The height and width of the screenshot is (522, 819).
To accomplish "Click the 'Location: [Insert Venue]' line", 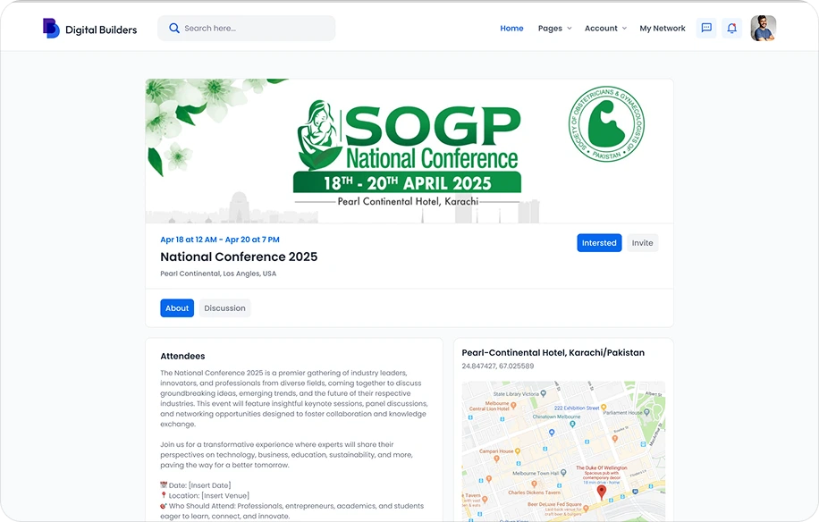I will (x=205, y=495).
